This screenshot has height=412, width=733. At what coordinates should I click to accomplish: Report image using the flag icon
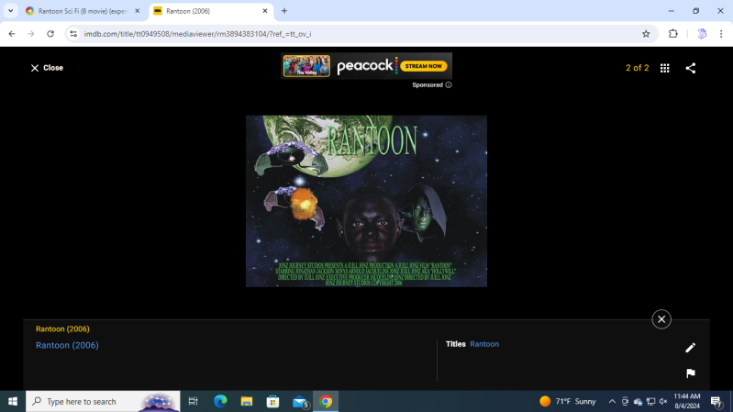coord(691,373)
